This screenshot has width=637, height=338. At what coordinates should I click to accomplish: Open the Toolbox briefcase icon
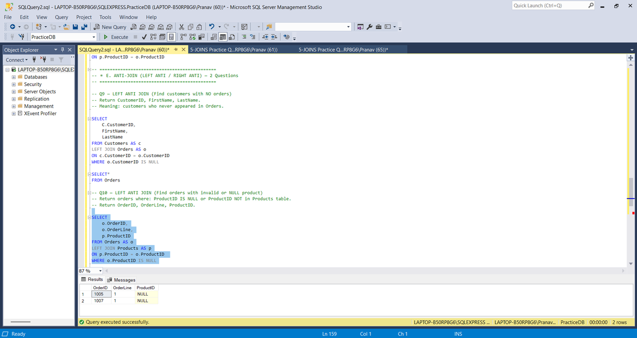point(378,27)
